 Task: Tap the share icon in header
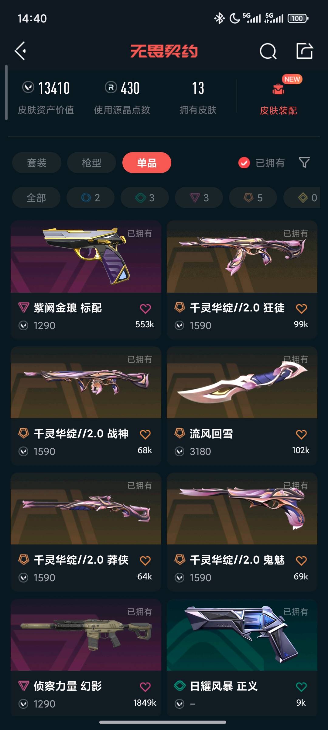(x=305, y=50)
